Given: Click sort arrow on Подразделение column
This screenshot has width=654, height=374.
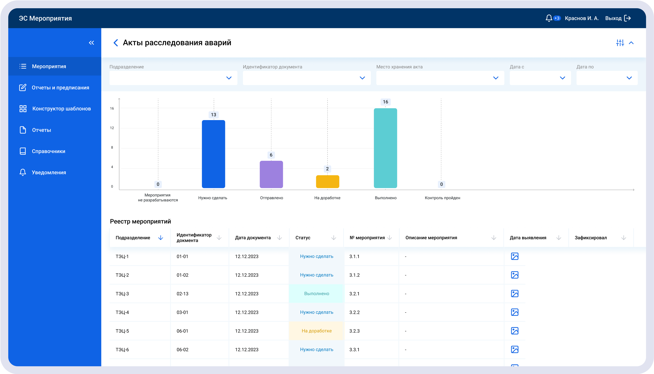Looking at the screenshot, I should [x=161, y=237].
